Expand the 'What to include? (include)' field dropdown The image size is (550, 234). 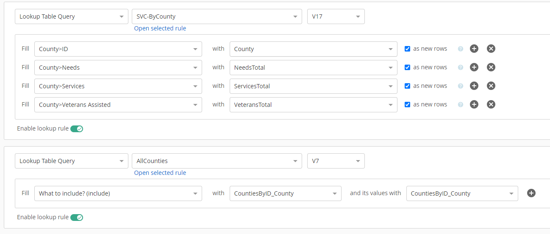pos(118,193)
